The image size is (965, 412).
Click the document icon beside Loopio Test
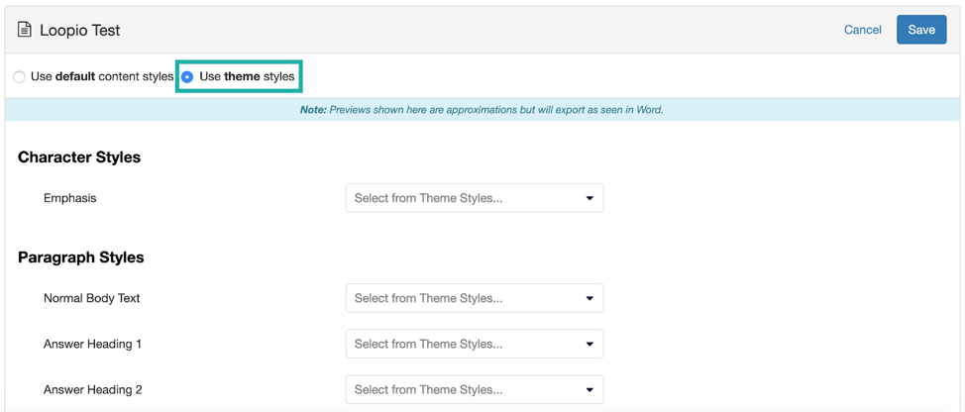coord(25,30)
